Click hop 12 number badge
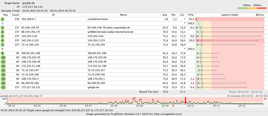This screenshot has width=268, height=116. point(3,66)
